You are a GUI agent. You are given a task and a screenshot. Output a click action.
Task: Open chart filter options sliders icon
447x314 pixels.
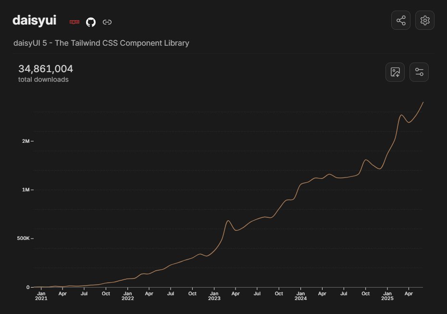(419, 72)
